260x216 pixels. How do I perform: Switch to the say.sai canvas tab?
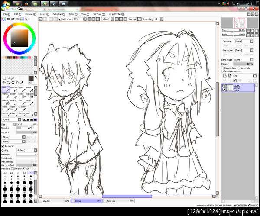(x=55, y=201)
